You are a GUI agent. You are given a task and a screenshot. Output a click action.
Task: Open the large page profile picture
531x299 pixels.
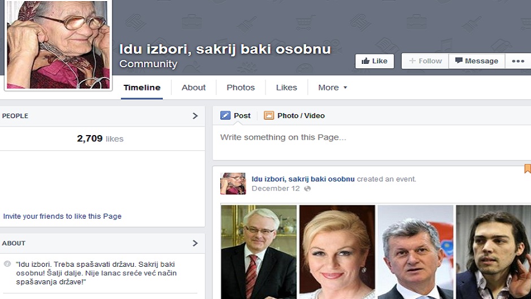[x=58, y=45]
